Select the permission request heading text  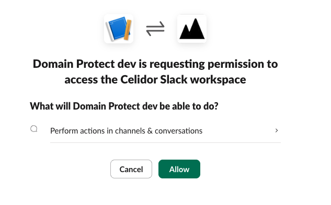(155, 71)
